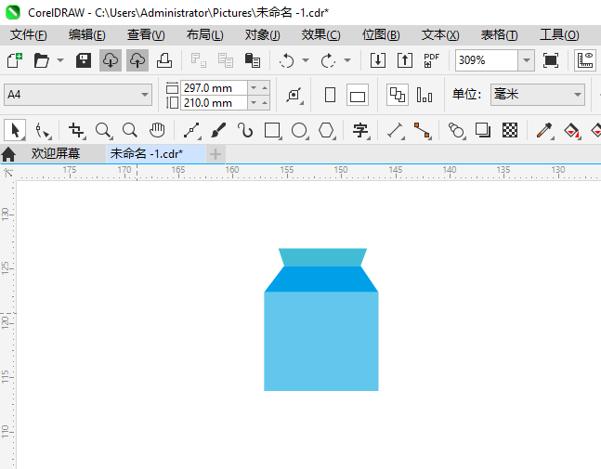Select the Artistic Media brush tool

(218, 130)
